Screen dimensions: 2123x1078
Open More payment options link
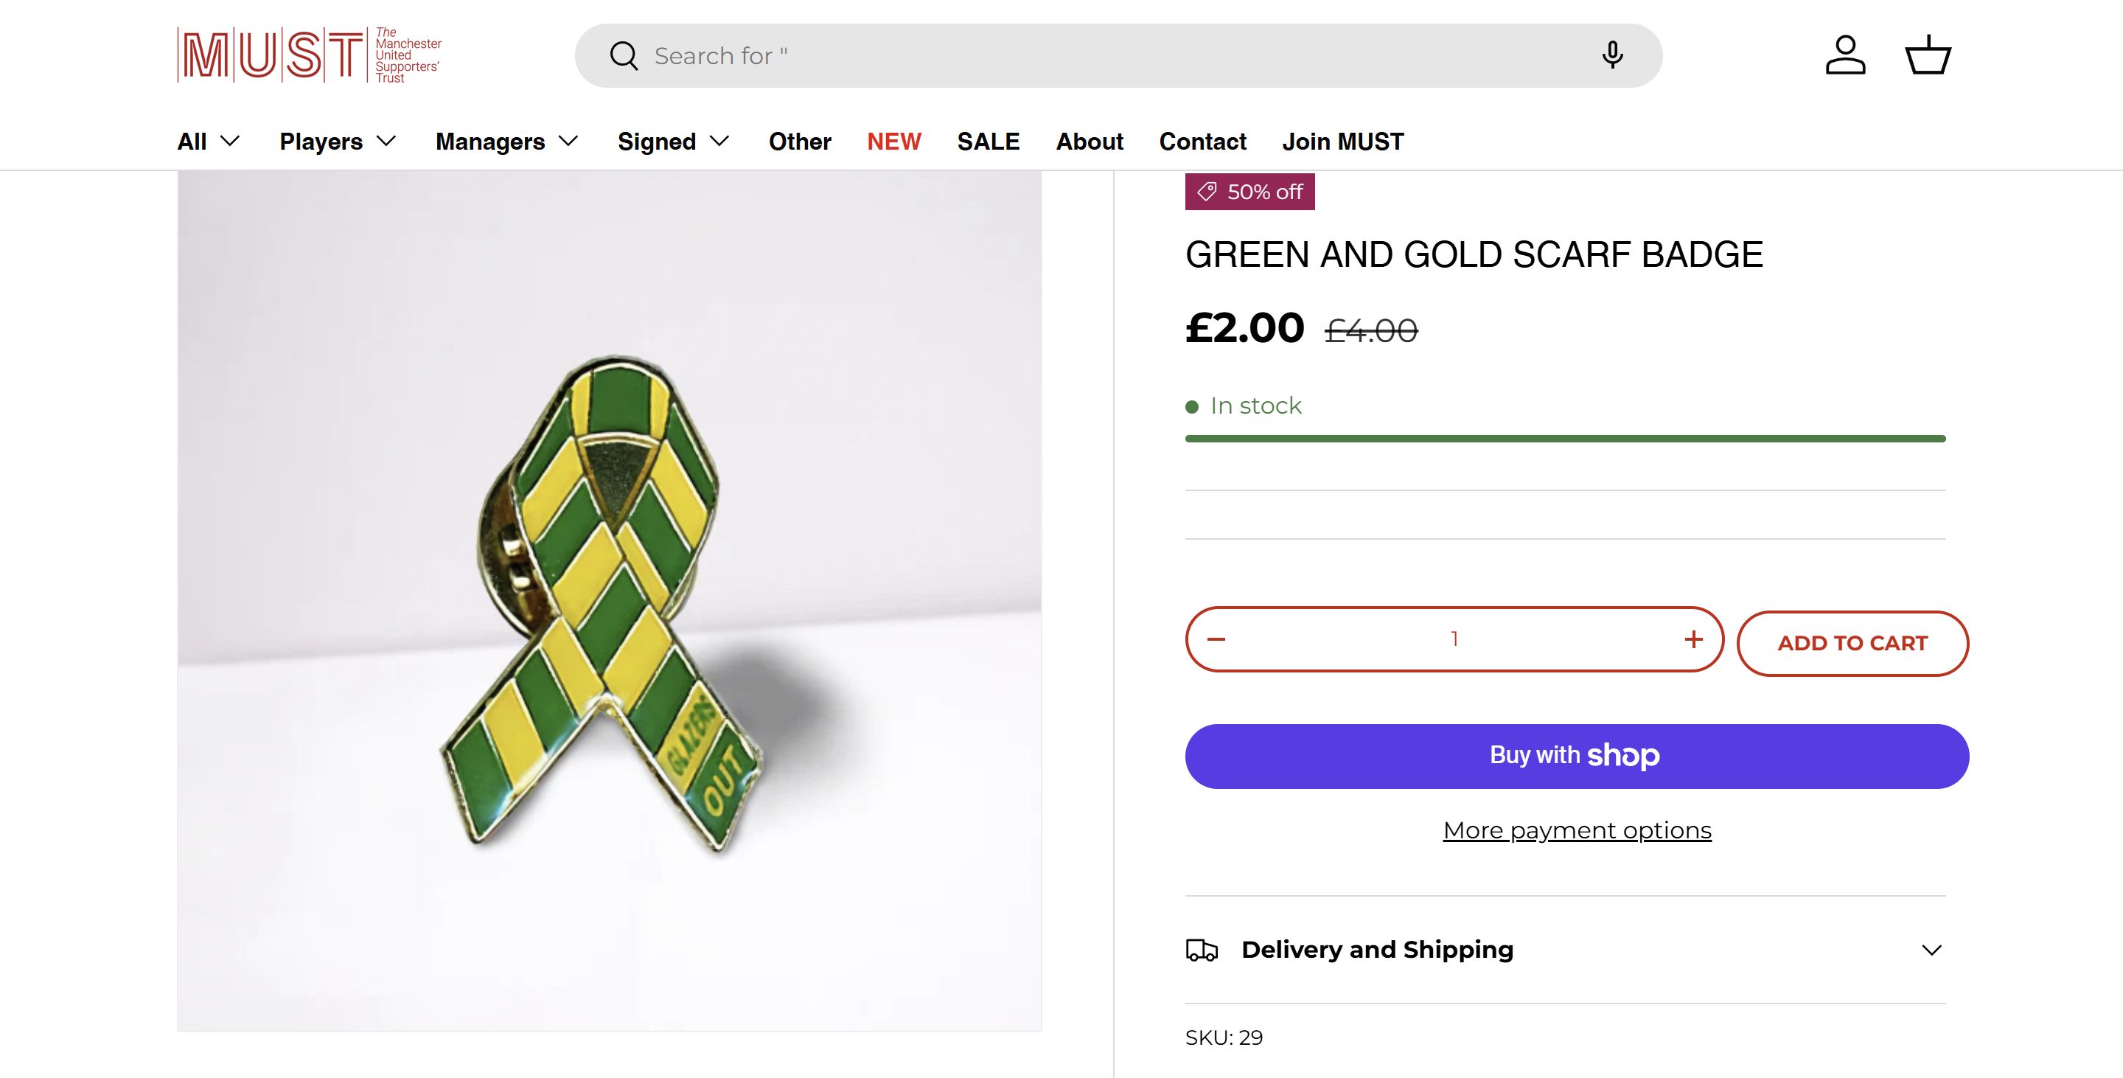tap(1577, 830)
